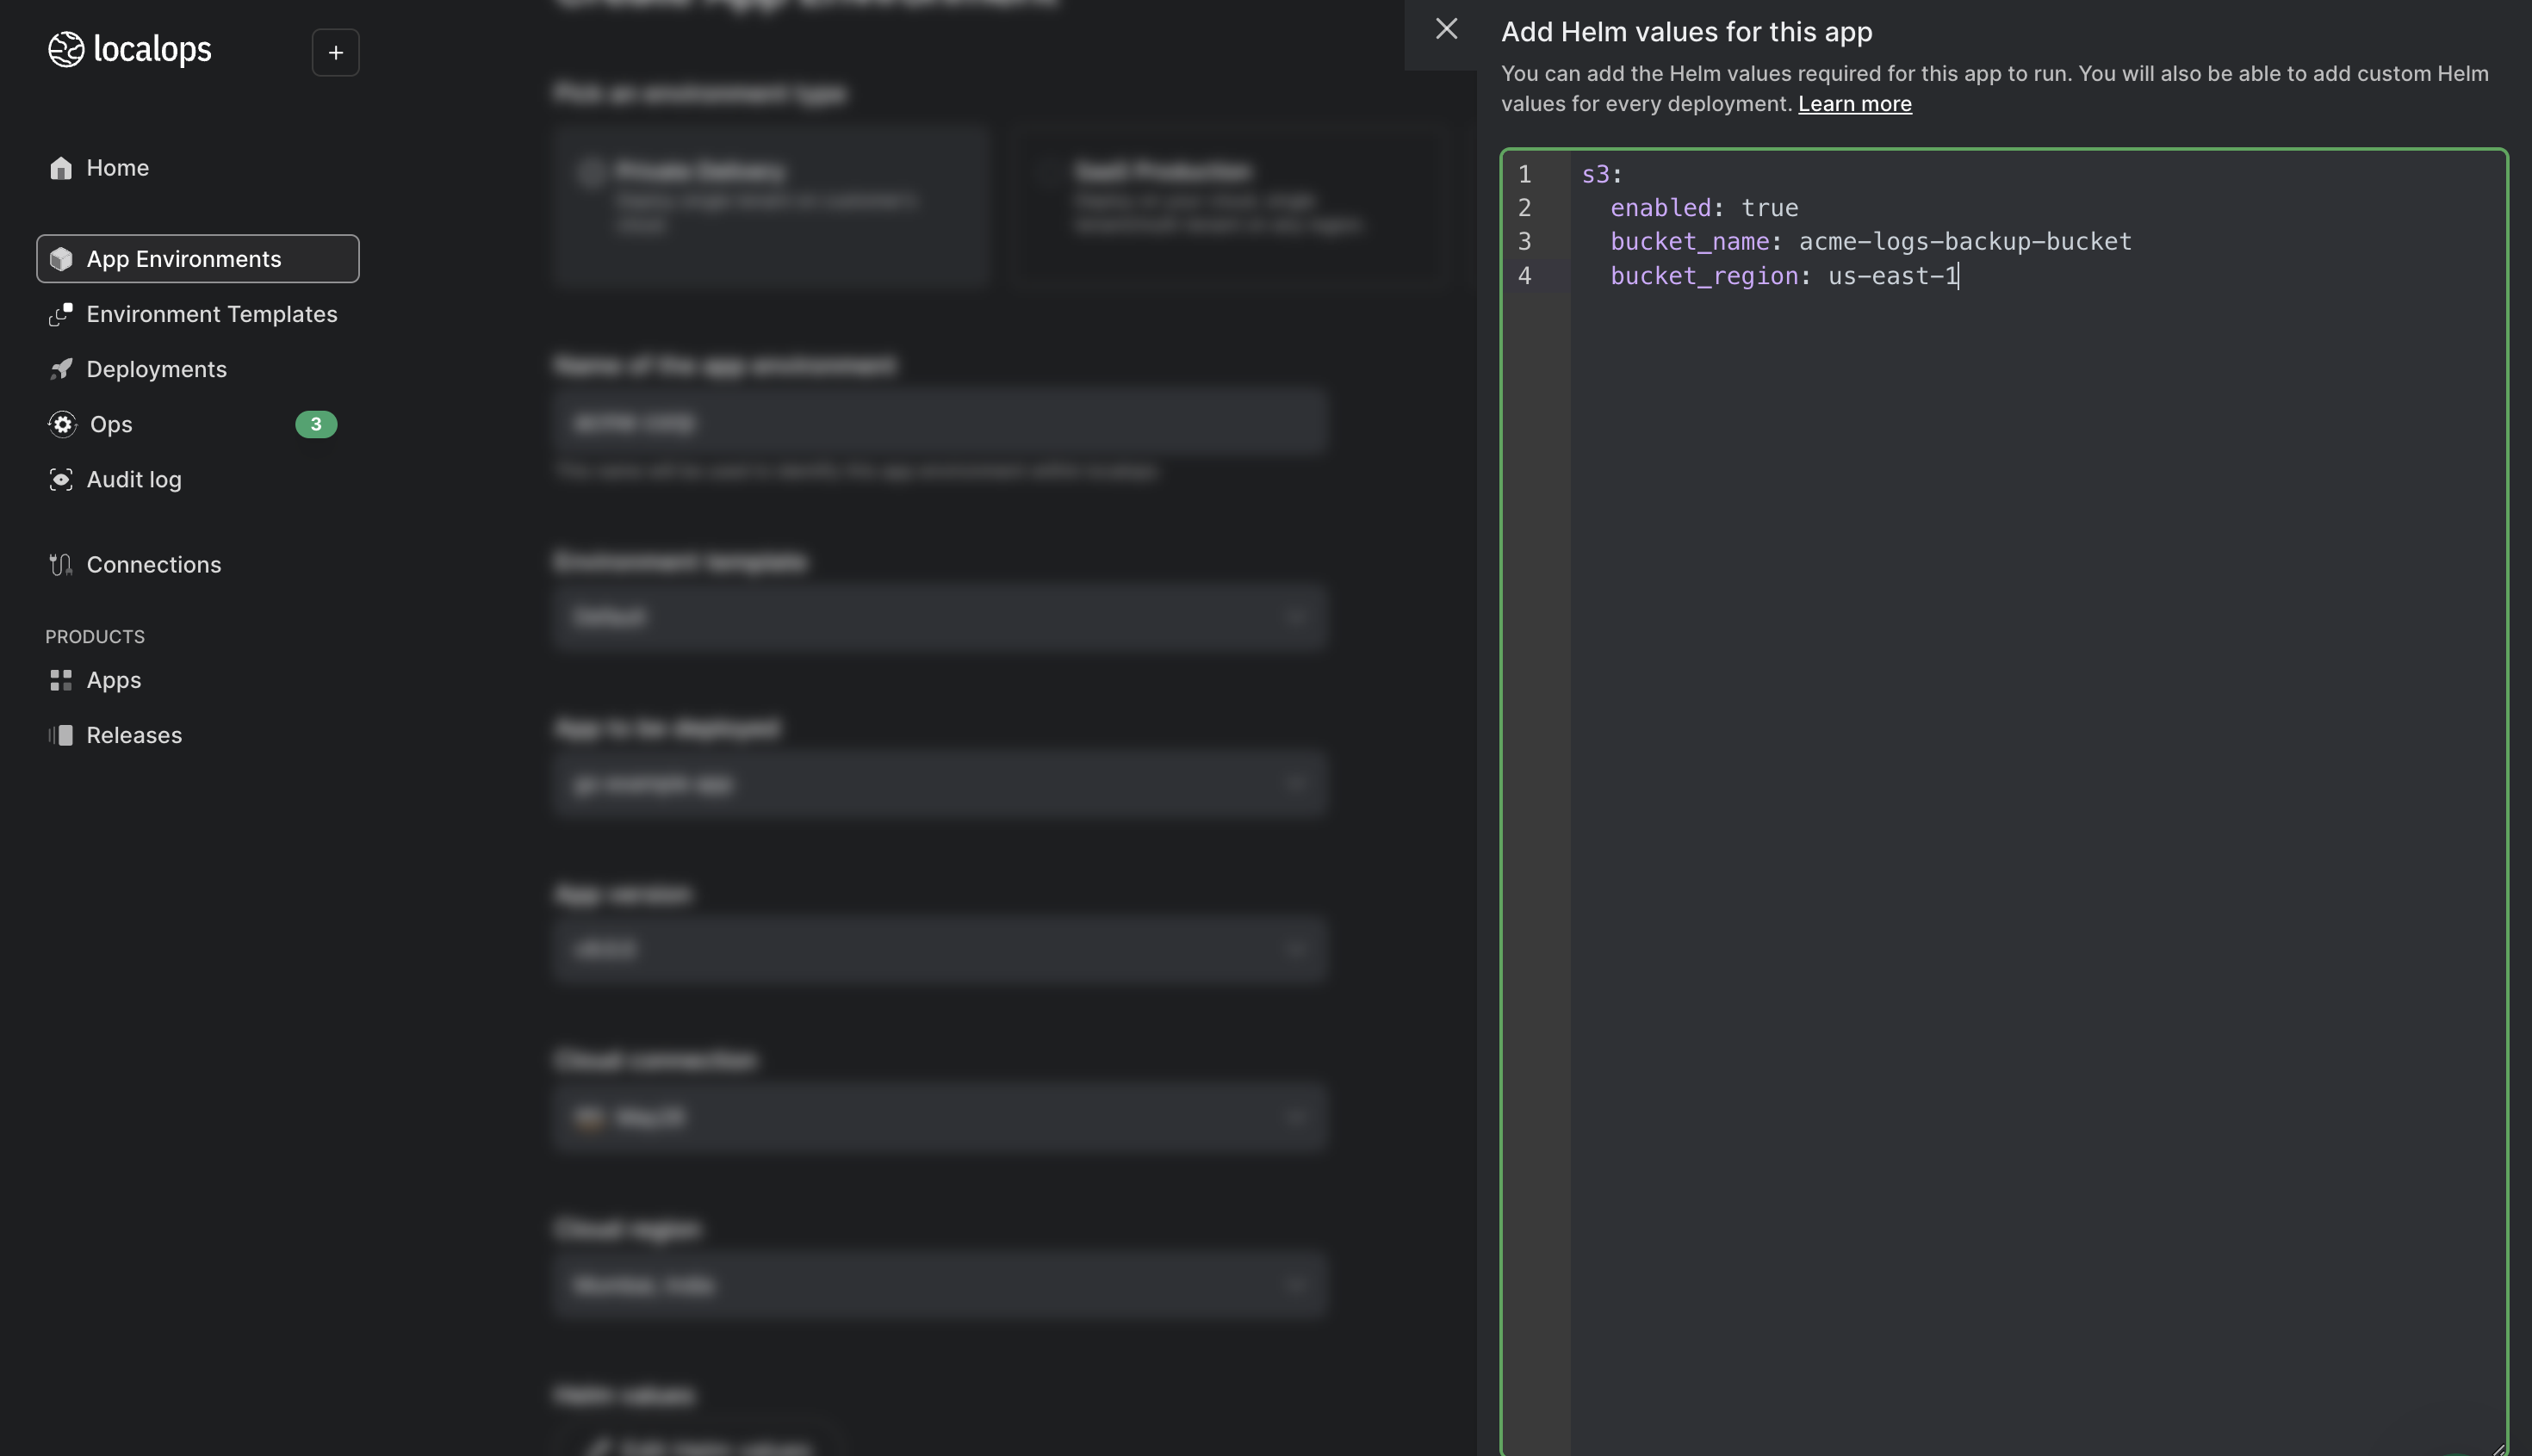The image size is (2532, 1456).
Task: Open Audit log section
Action: pyautogui.click(x=133, y=477)
